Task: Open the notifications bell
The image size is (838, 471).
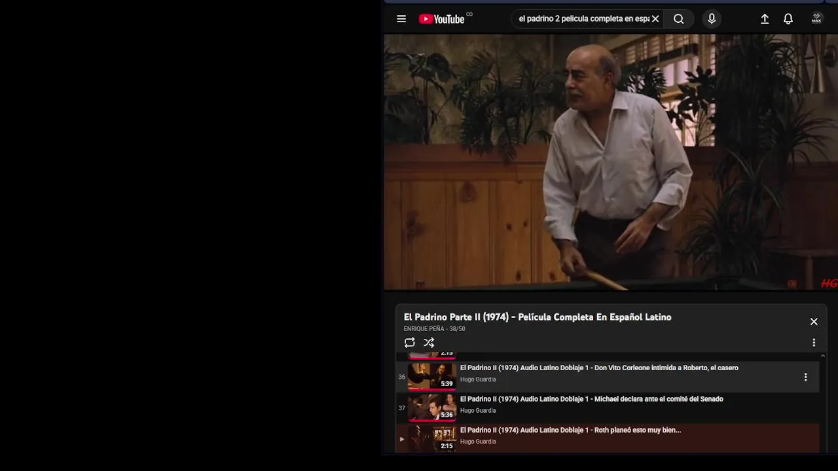Action: [x=788, y=19]
